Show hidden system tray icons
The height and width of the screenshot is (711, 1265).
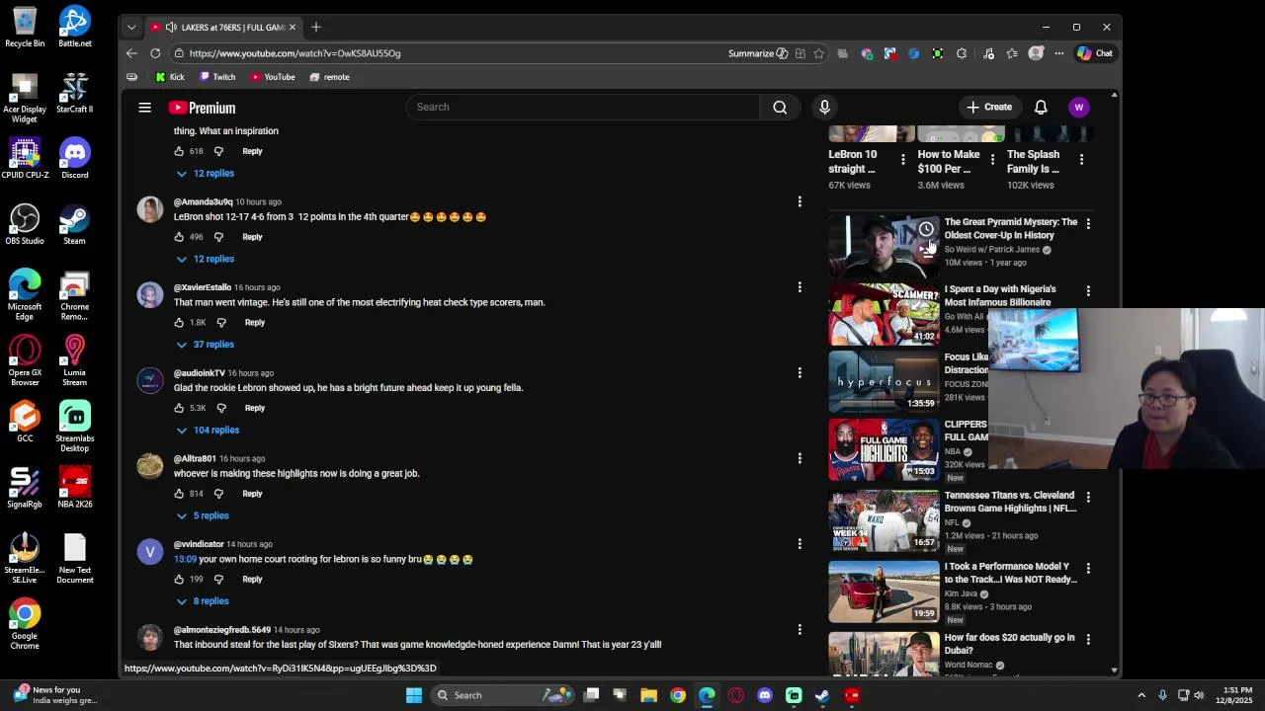(1141, 695)
